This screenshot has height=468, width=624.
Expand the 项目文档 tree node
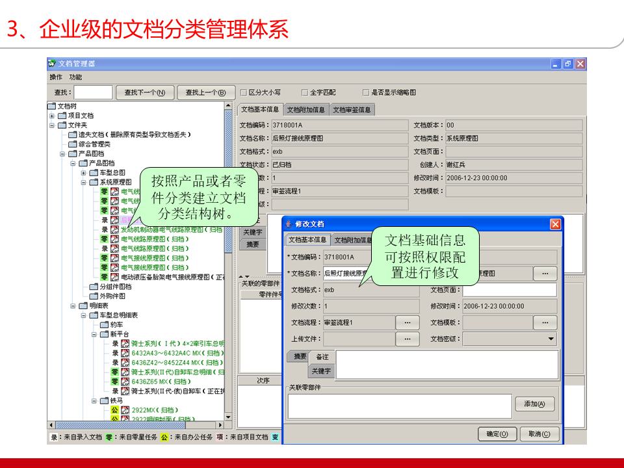(x=52, y=116)
